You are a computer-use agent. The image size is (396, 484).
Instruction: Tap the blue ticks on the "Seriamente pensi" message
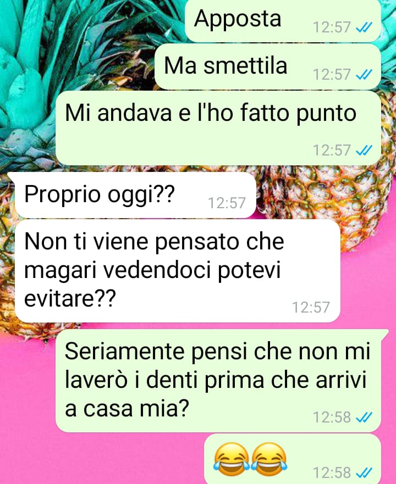[x=364, y=418]
